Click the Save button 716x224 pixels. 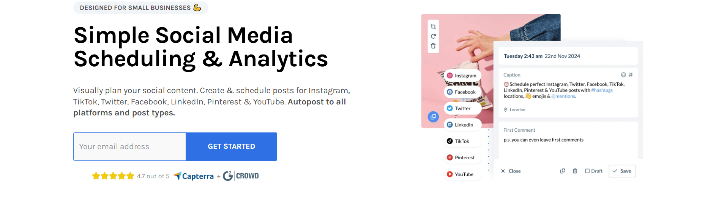coord(622,171)
